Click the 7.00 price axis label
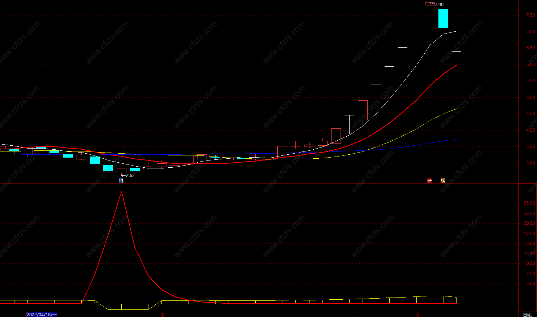The width and height of the screenshot is (537, 317). [x=530, y=32]
